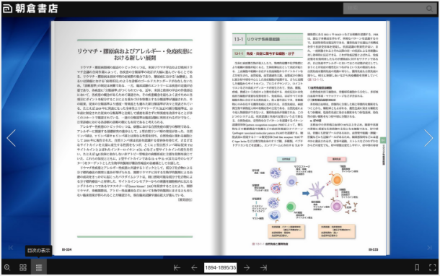
Task: Click the immune cell diagram on right page
Action: tap(304, 197)
